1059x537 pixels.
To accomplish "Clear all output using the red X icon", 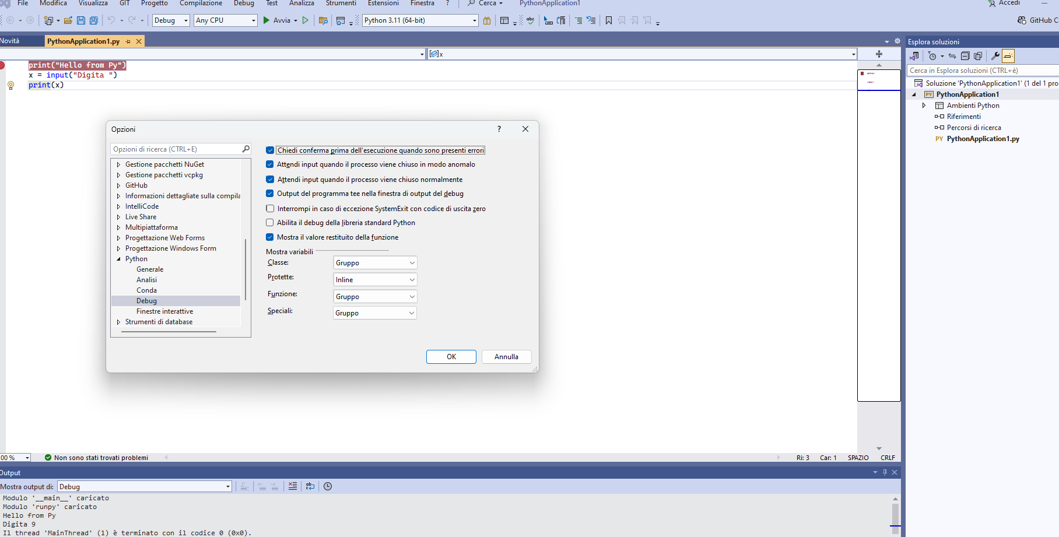I will click(293, 486).
